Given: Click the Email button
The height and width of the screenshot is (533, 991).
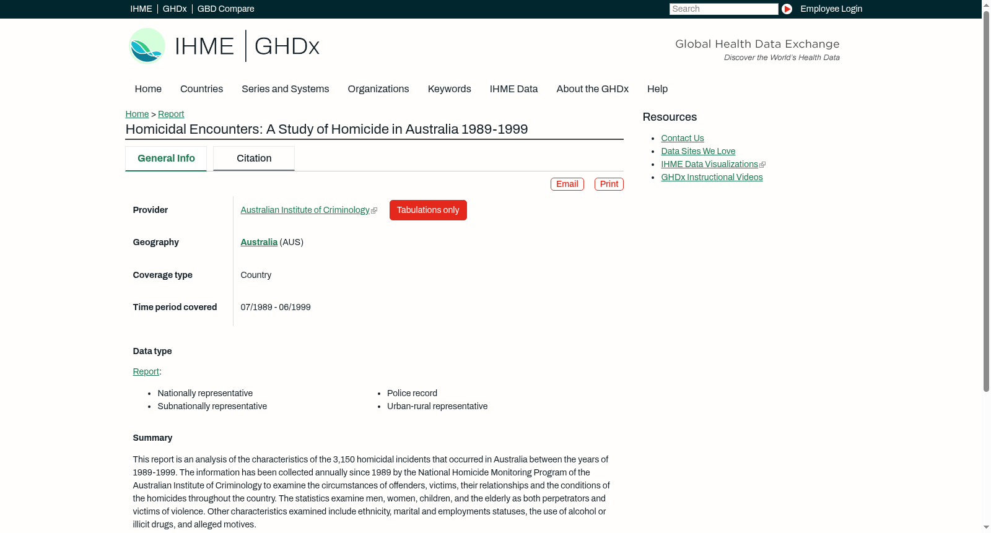Looking at the screenshot, I should click(x=567, y=184).
